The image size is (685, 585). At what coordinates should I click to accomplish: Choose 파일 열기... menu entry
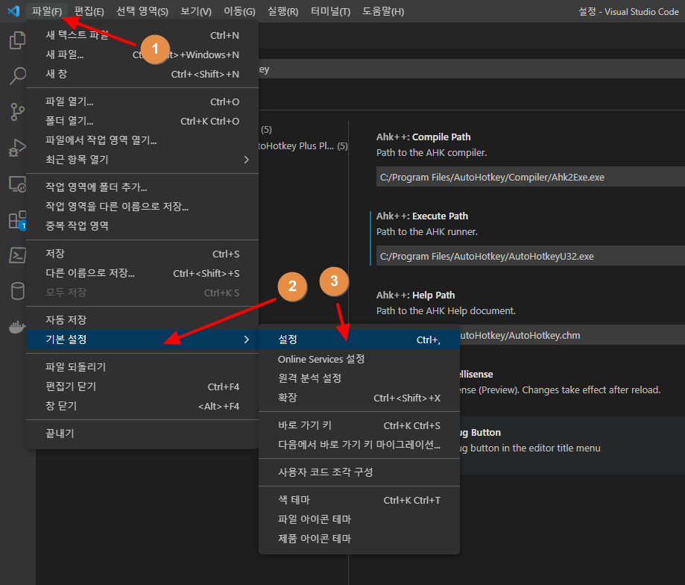coord(142,102)
